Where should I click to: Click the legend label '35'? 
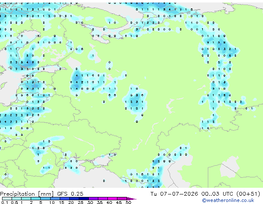tap(100, 202)
